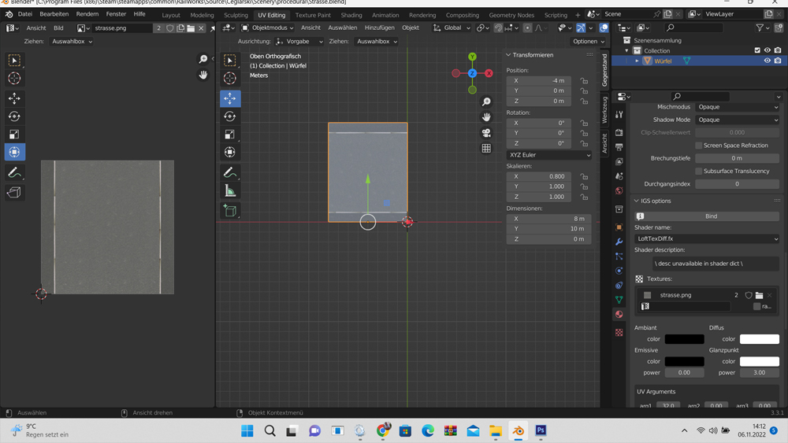The width and height of the screenshot is (788, 443).
Task: Open the XYZ Euler rotation mode dropdown
Action: tap(549, 155)
